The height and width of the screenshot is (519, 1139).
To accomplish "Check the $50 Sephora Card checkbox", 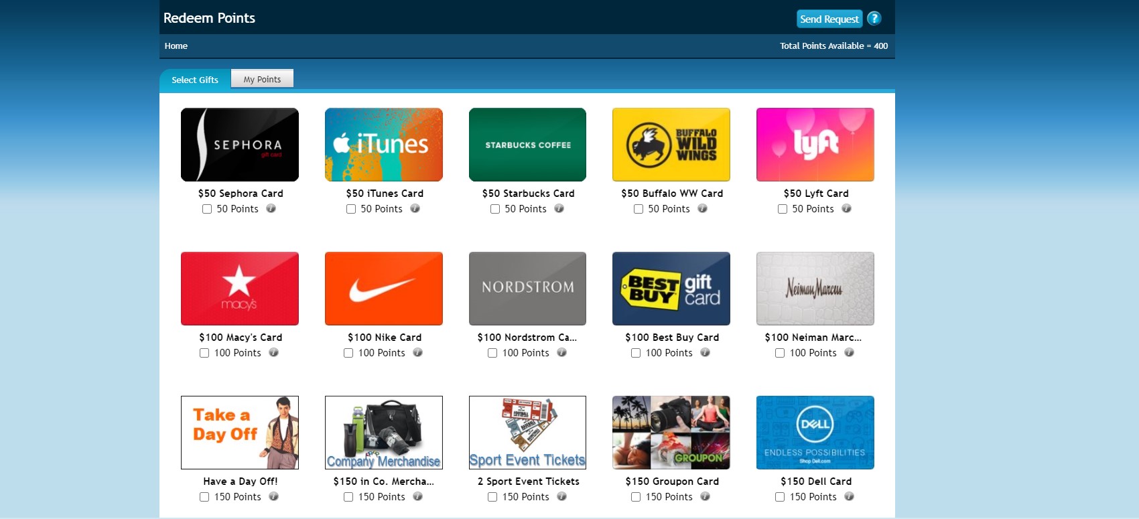I will click(x=207, y=209).
